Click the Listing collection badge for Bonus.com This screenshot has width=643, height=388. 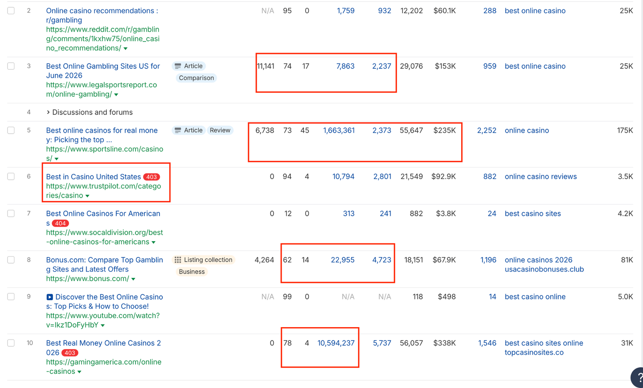pos(203,260)
